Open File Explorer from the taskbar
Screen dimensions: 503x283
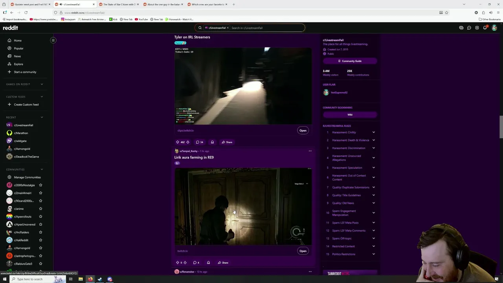[81, 279]
